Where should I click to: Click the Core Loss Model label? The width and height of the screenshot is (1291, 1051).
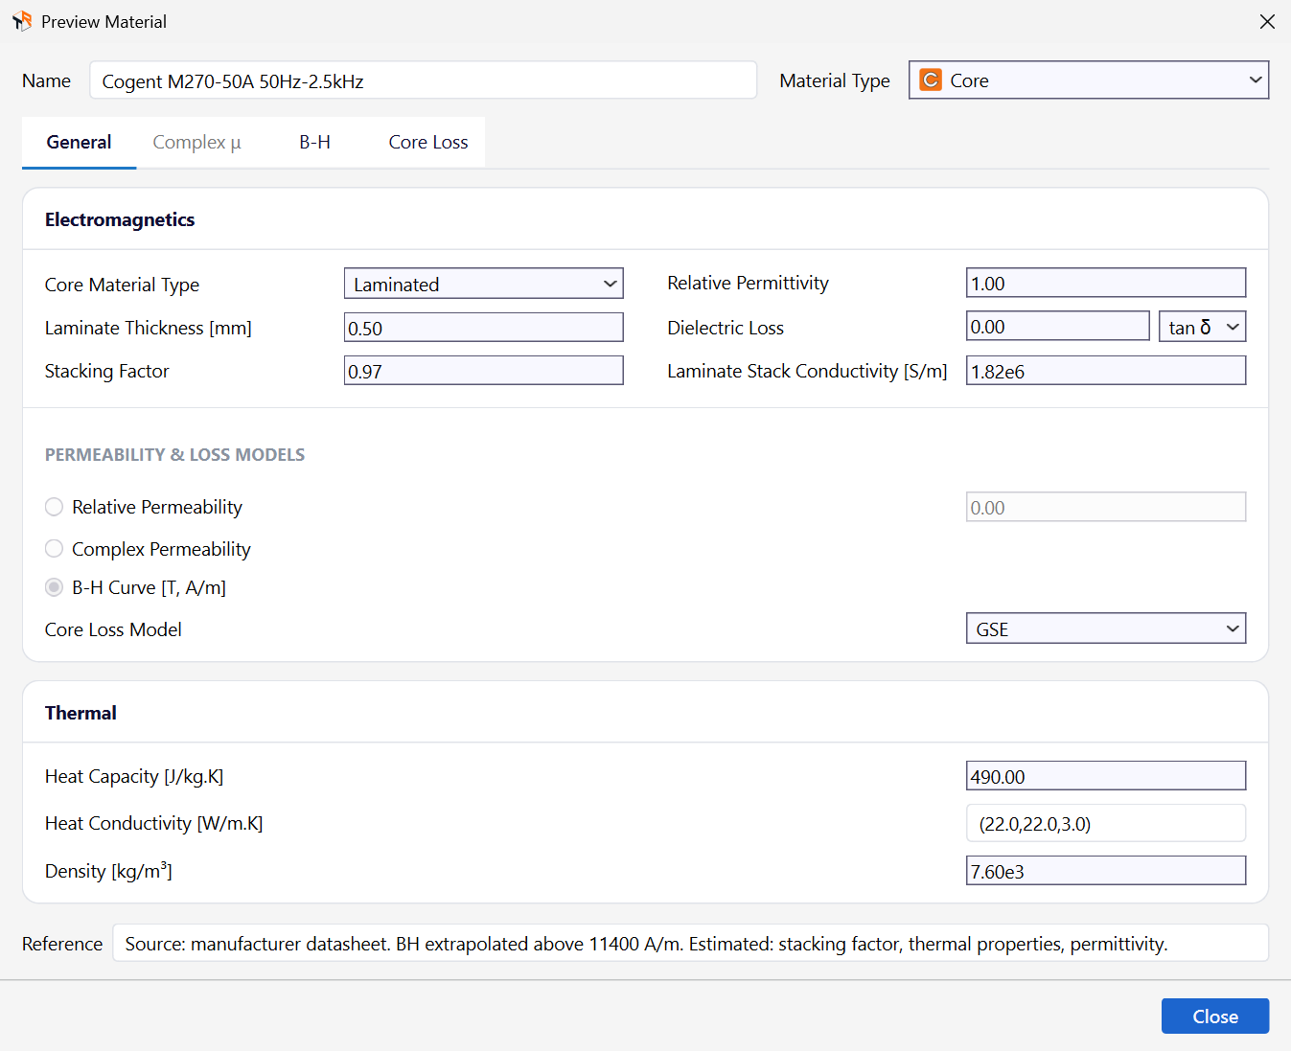coord(113,629)
